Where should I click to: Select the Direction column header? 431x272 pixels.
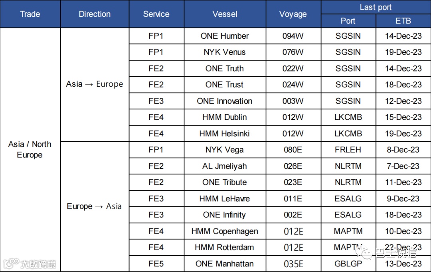tap(95, 14)
